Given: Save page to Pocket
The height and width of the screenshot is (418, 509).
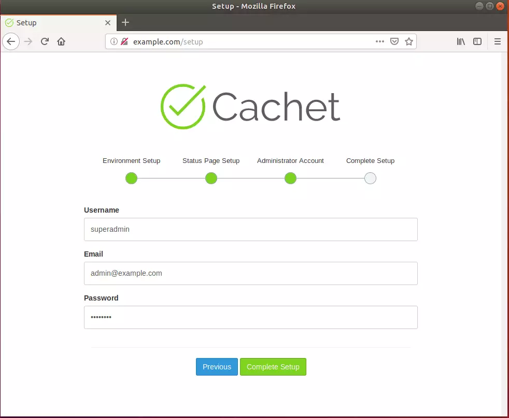Looking at the screenshot, I should coord(394,41).
